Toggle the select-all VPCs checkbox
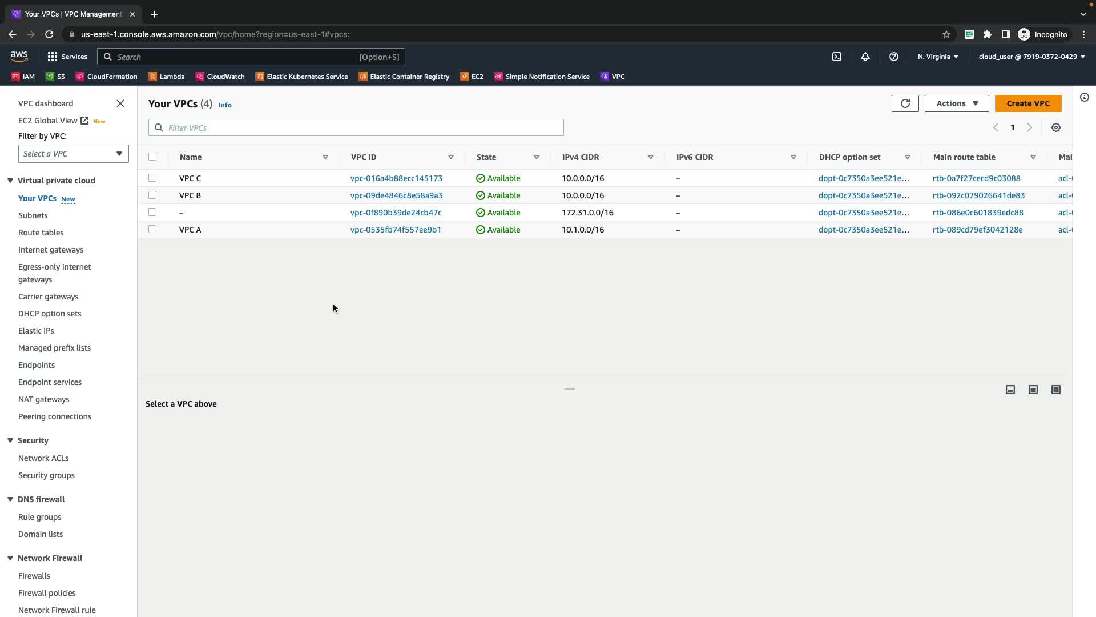This screenshot has height=617, width=1096. (x=152, y=157)
